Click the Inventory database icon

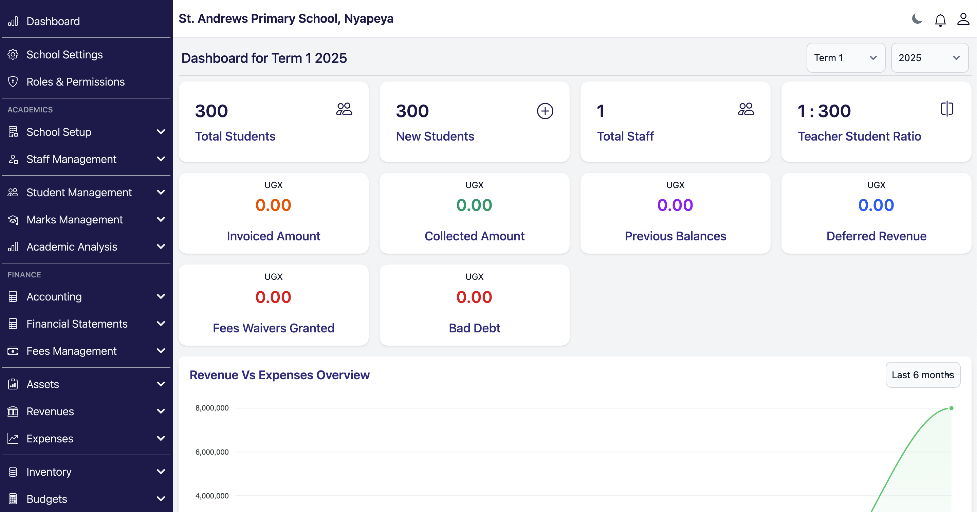[13, 472]
